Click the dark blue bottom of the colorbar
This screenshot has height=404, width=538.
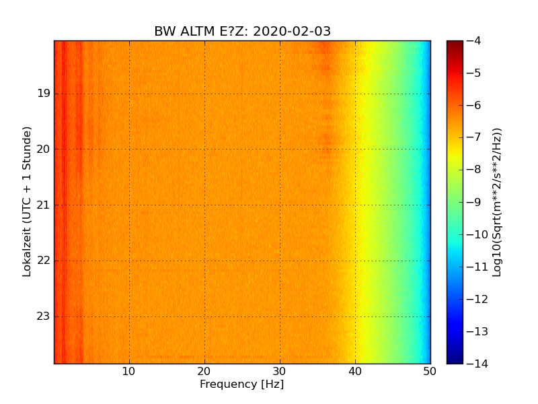455,358
